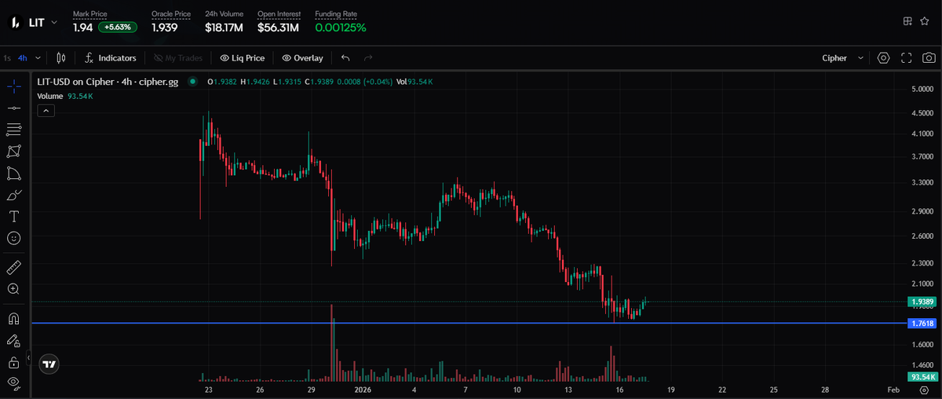The width and height of the screenshot is (942, 399).
Task: Select the 1s timeframe
Action: 7,58
